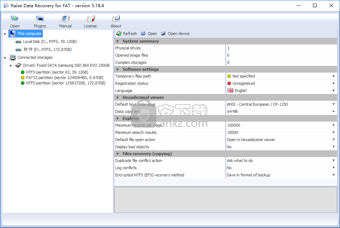This screenshot has width=340, height=228.
Task: Open the Default text code page dropdown
Action: click(334, 104)
